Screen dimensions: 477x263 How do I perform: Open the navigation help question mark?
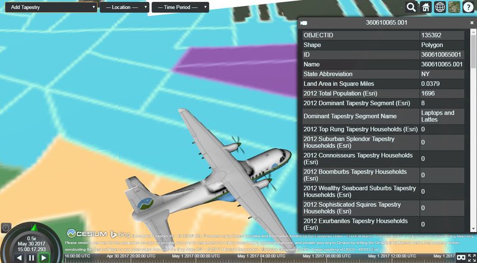click(468, 7)
